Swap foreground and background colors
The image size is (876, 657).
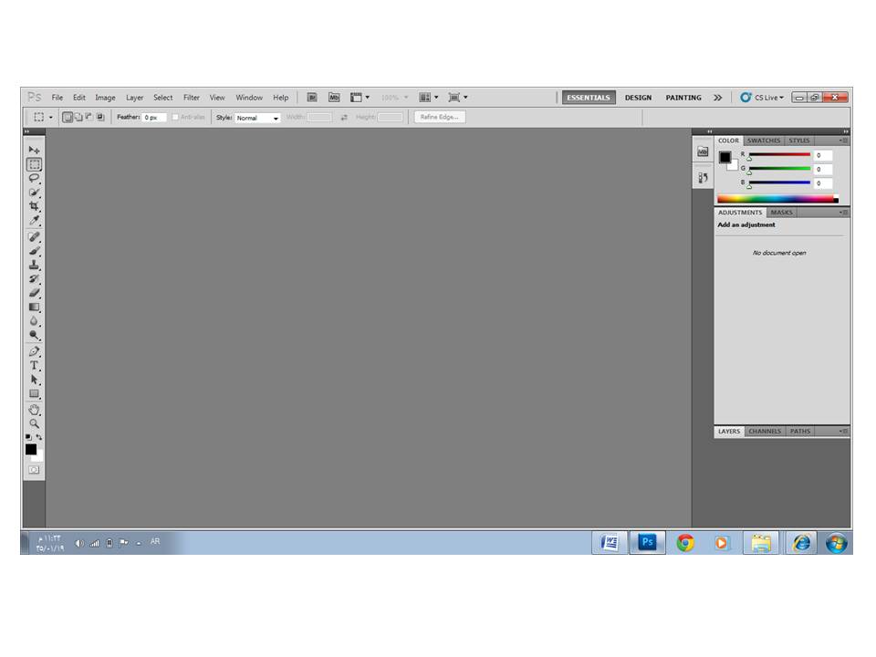39,437
